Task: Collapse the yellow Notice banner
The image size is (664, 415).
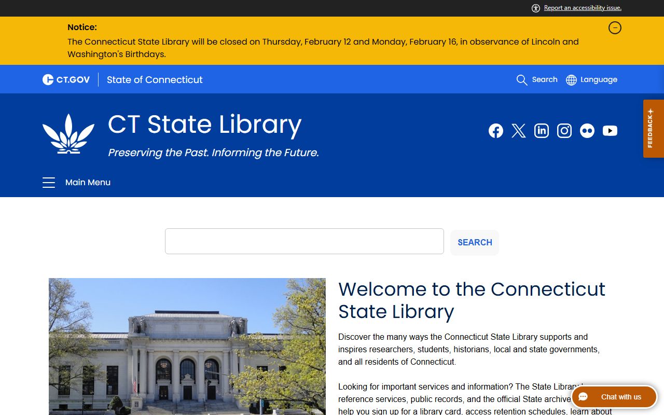Action: (615, 28)
